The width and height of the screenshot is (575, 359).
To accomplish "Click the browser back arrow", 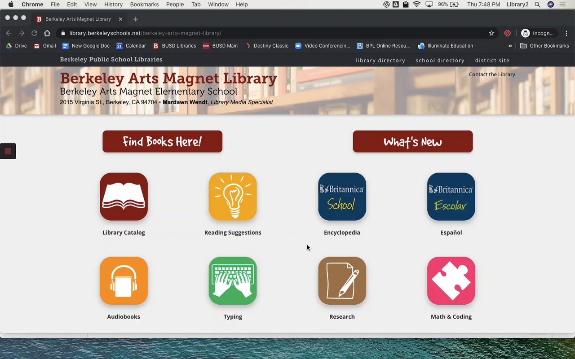I will coord(9,33).
